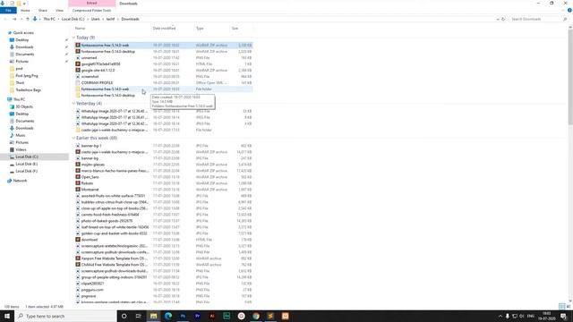Open 3D Objects under This PC
Image resolution: width=573 pixels, height=322 pixels.
point(24,106)
